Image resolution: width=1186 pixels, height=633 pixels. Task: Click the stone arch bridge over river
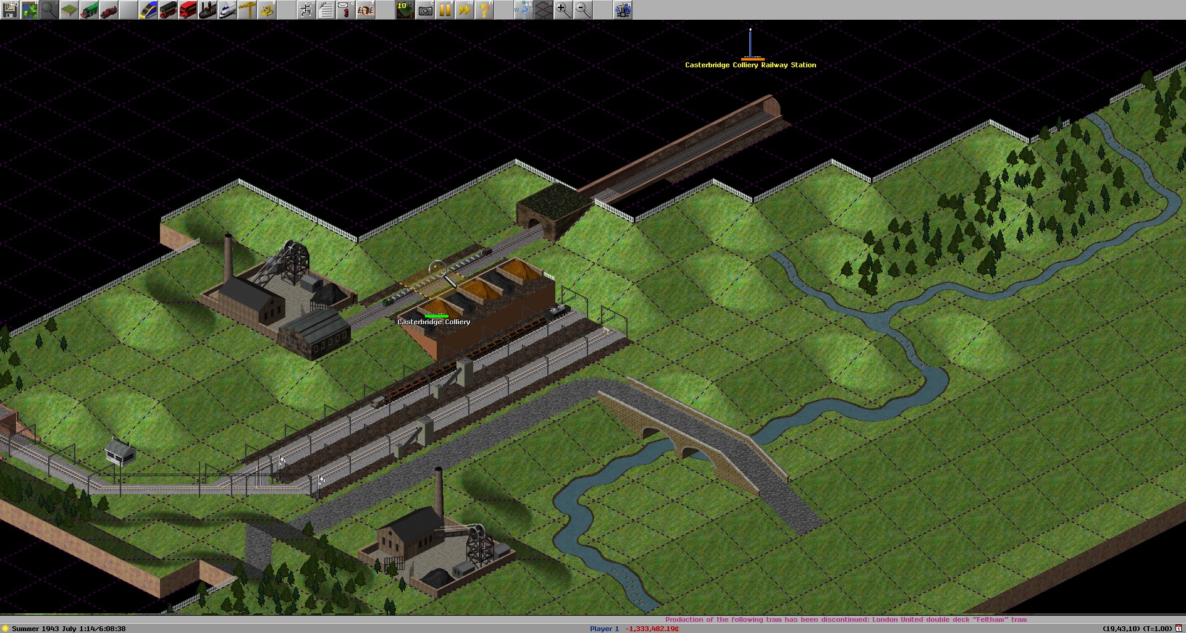coord(692,435)
